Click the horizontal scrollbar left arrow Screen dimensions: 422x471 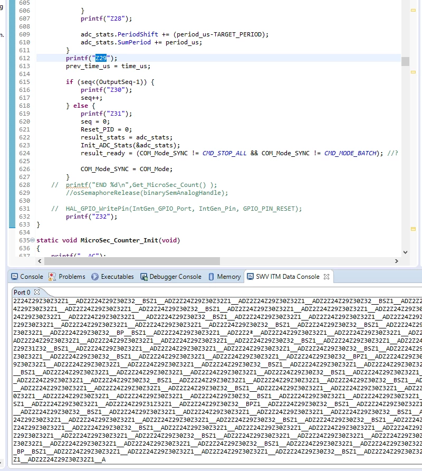(x=40, y=261)
